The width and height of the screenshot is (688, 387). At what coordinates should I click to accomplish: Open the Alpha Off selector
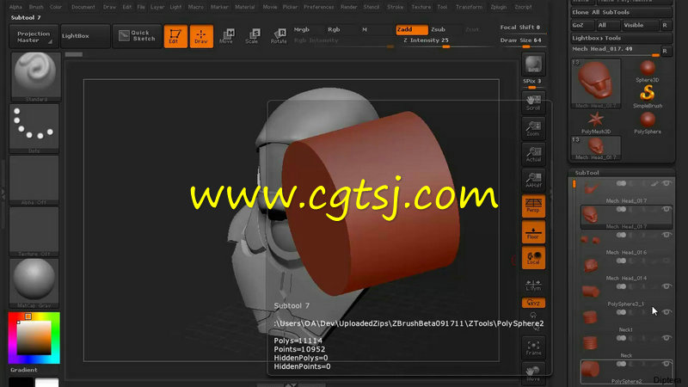click(x=34, y=181)
